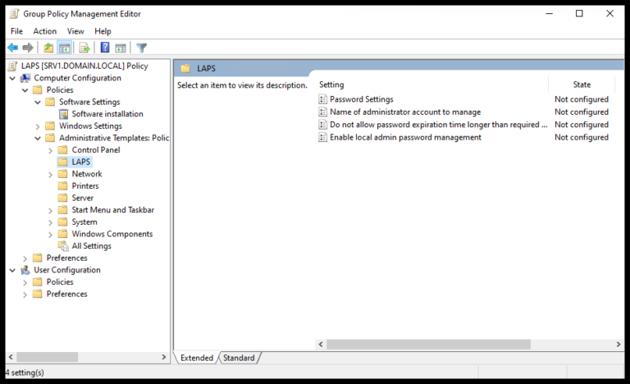Click the User Configuration user icon

(25, 270)
